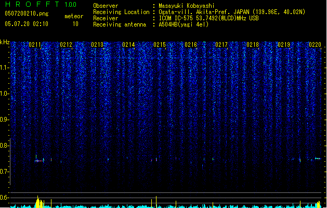Select the filename 0507200210.png

27,14
